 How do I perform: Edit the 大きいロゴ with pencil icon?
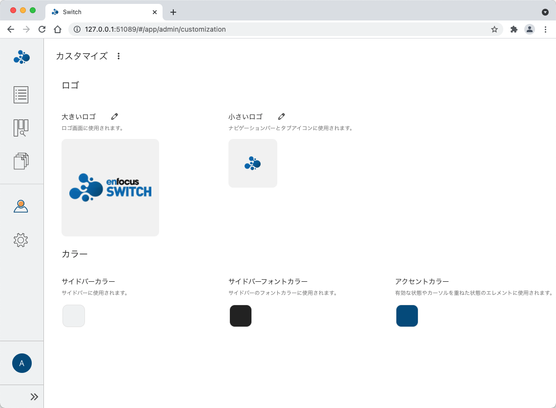pos(114,117)
